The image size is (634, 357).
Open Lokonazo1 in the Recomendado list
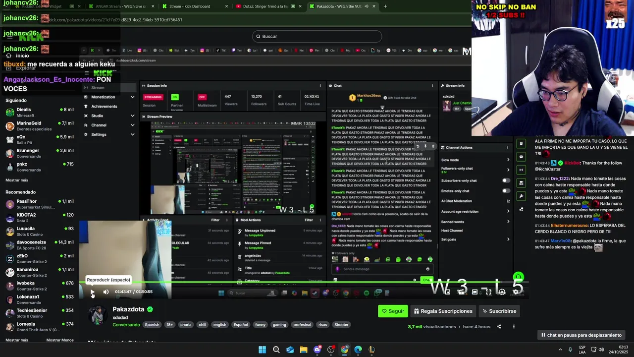click(x=40, y=299)
